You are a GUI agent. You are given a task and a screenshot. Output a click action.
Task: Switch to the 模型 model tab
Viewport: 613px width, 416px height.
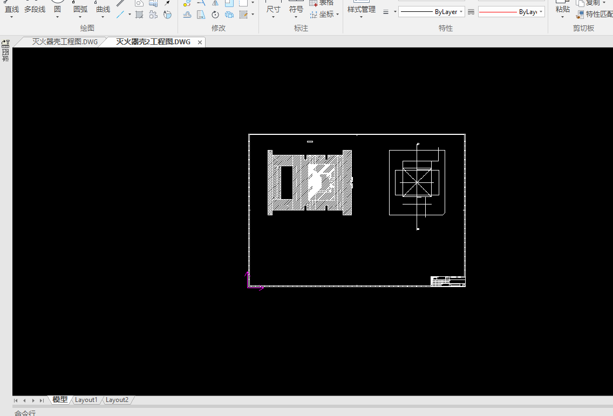pyautogui.click(x=60, y=400)
